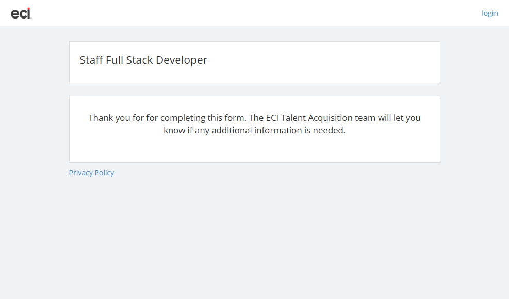509x299 pixels.
Task: Open the login link
Action: [x=489, y=13]
